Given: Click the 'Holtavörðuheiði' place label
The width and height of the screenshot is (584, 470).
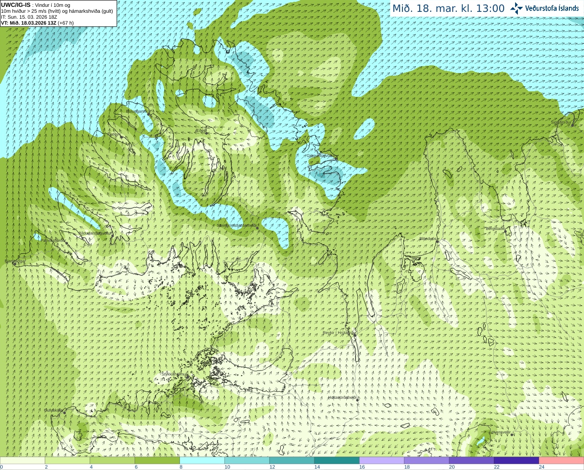Looking at the screenshot, I should point(342,397).
